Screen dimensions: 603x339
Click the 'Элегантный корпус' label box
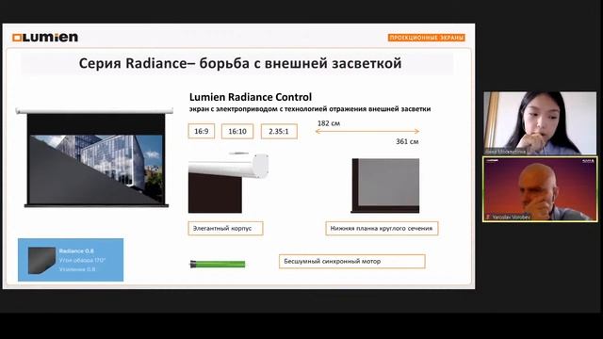(x=226, y=228)
